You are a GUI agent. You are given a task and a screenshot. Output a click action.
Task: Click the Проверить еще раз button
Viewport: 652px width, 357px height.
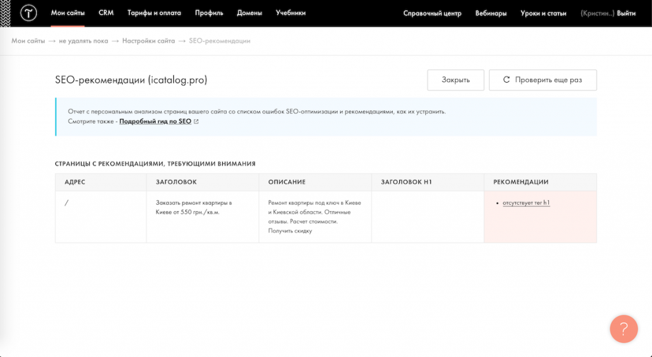[x=542, y=80]
